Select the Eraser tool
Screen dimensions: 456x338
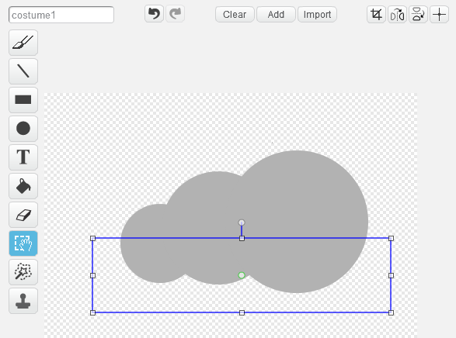click(23, 215)
